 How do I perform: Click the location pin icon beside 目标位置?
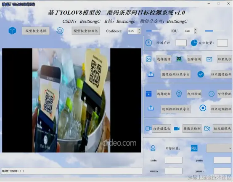pos(153,148)
